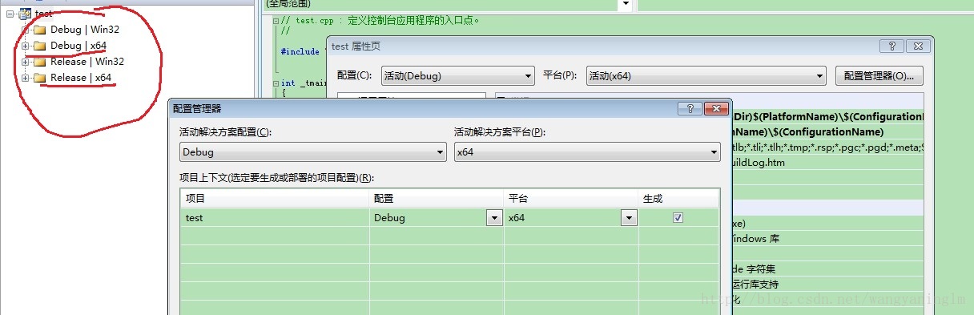Close the 配置管理器 dialog
Viewport: 974px width, 315px height.
pyautogui.click(x=715, y=108)
